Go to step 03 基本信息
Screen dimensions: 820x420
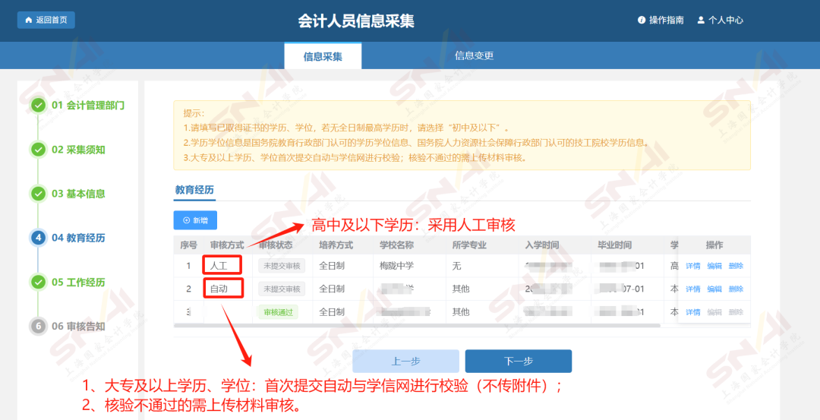click(78, 194)
